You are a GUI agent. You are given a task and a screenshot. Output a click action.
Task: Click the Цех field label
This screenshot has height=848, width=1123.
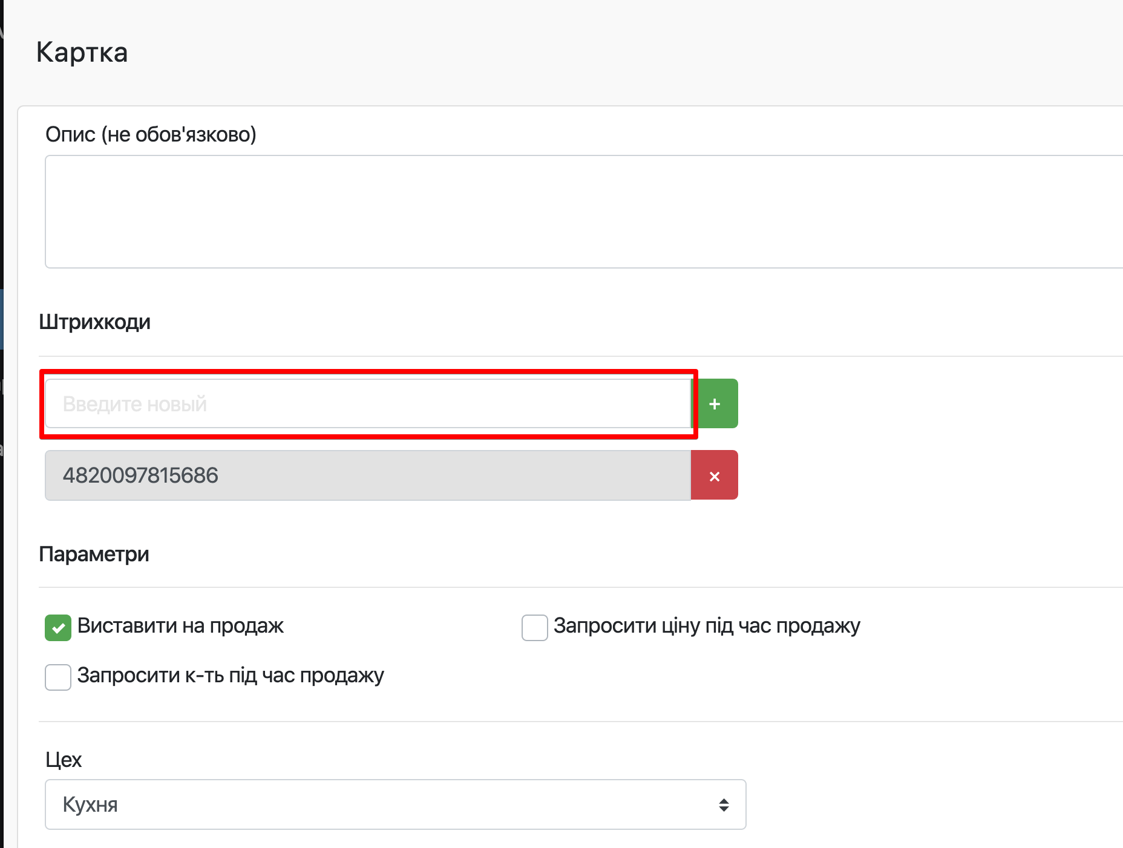pyautogui.click(x=64, y=760)
